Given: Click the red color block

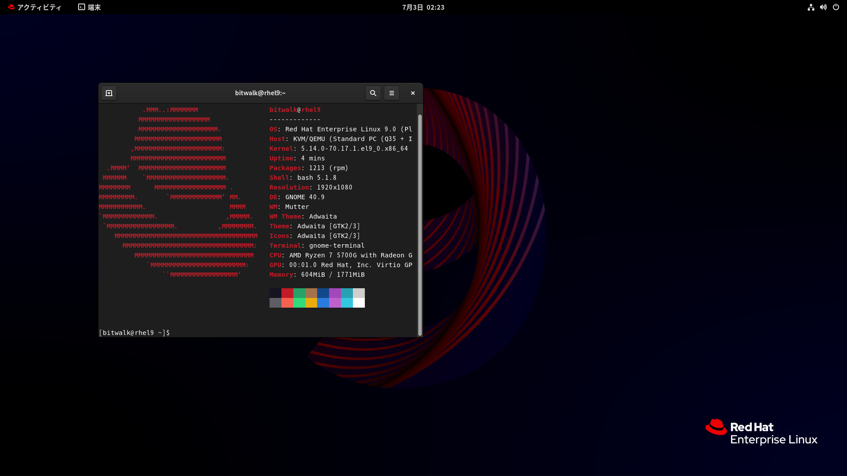Looking at the screenshot, I should (287, 293).
